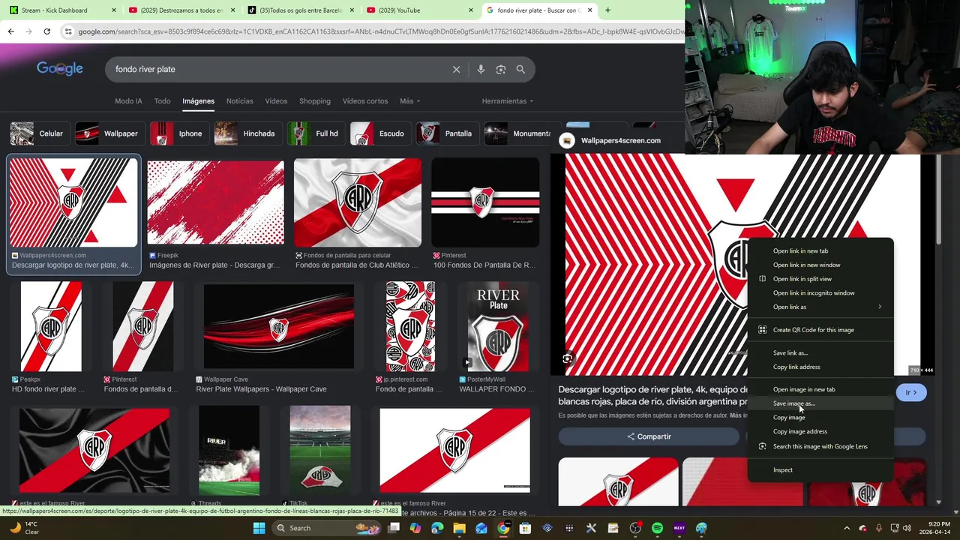The width and height of the screenshot is (960, 540).
Task: Open the Shopping search tab
Action: 315,101
